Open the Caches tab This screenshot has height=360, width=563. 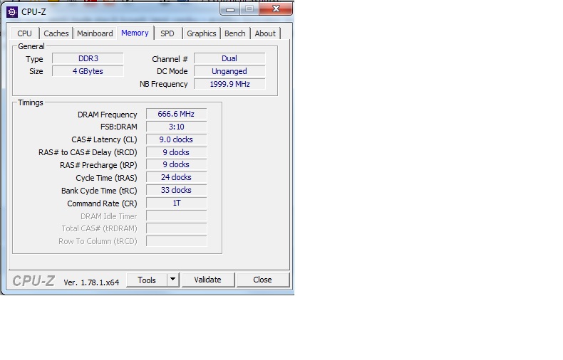56,33
